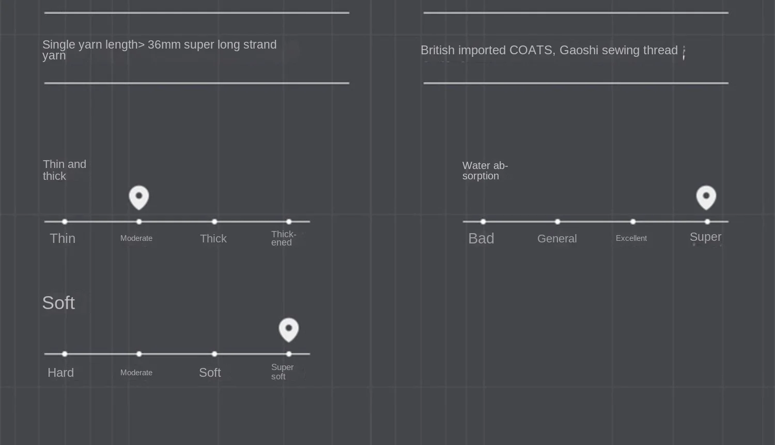
Task: Select the Moderate dot on softness scale
Action: point(139,354)
